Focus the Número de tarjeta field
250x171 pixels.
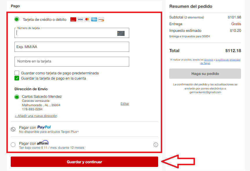pyautogui.click(x=72, y=33)
